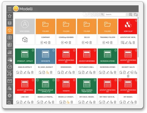Viewport: 147px width, 113px height.
Task: Open bar chart sidebar icon
Action: pyautogui.click(x=10, y=52)
